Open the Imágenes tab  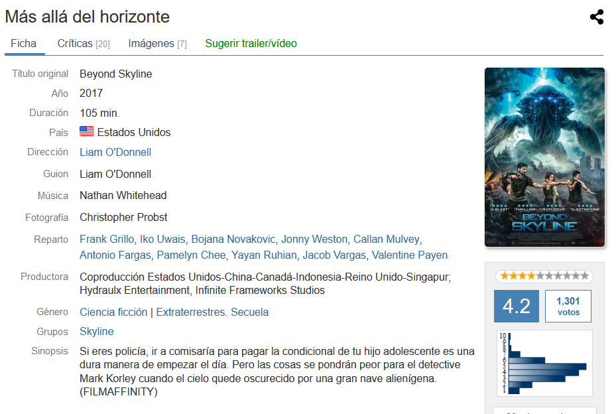158,43
